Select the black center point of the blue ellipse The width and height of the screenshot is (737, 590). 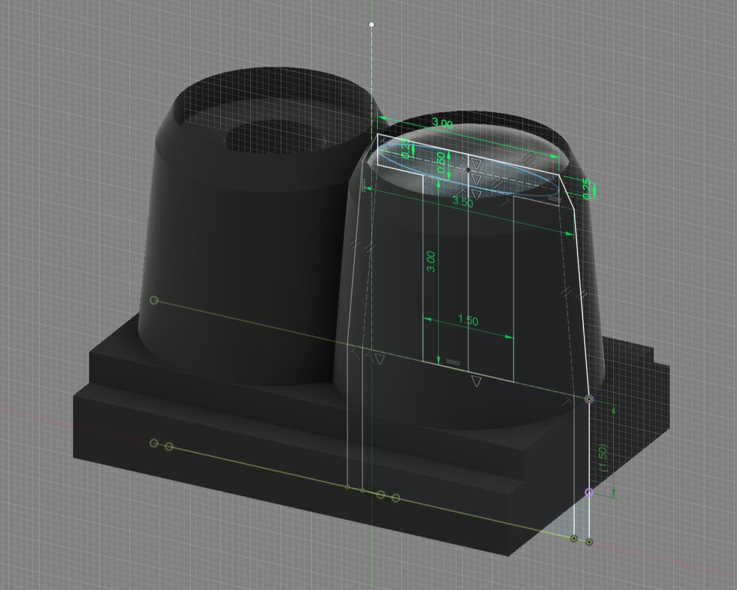click(468, 170)
